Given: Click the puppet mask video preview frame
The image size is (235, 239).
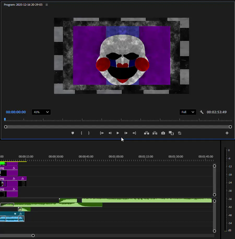Looking at the screenshot, I should [x=121, y=56].
